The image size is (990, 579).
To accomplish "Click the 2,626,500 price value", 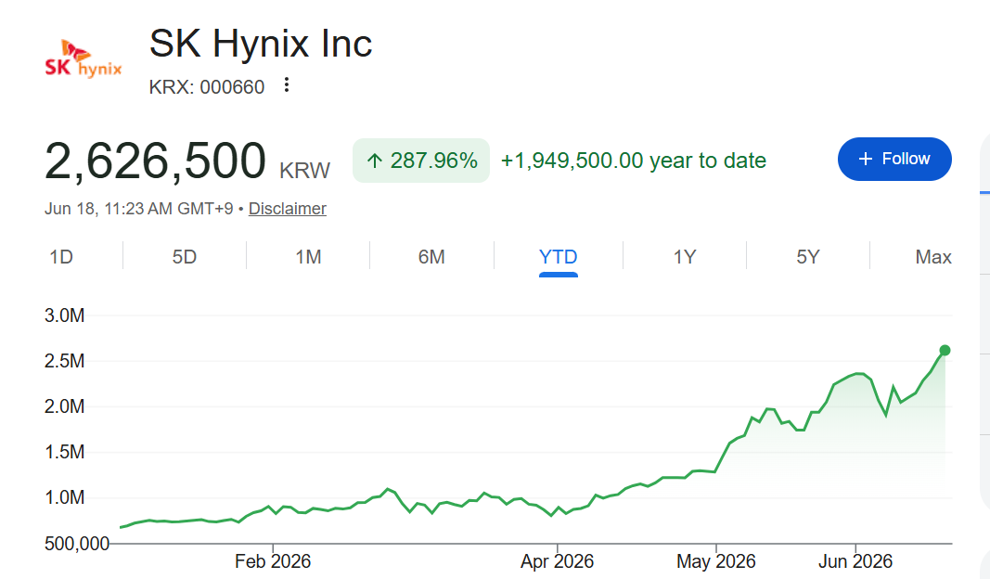I will coord(155,161).
